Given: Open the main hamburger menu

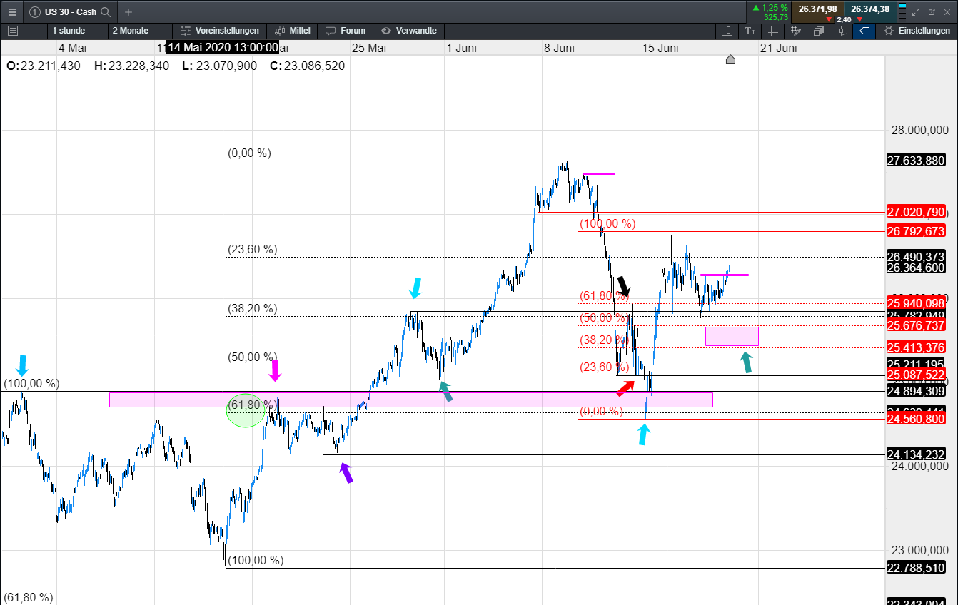Looking at the screenshot, I should click(x=11, y=12).
